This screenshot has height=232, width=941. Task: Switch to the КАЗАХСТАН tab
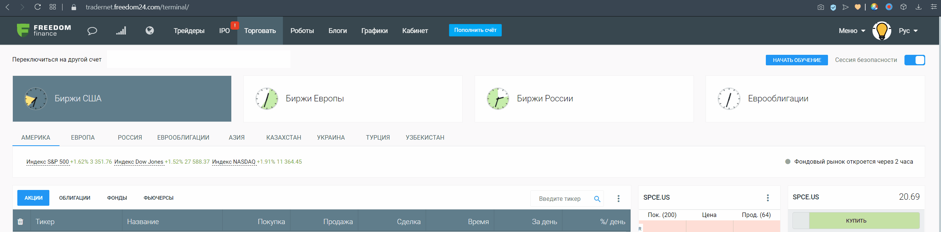284,137
